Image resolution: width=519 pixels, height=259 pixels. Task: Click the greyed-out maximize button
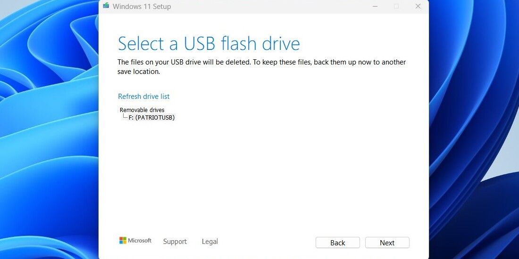396,6
